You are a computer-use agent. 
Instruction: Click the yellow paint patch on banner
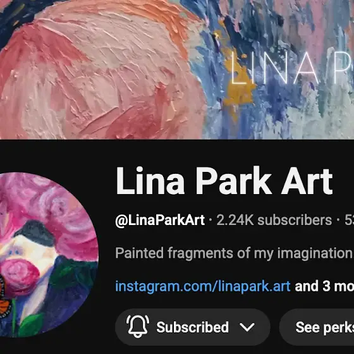[240, 90]
